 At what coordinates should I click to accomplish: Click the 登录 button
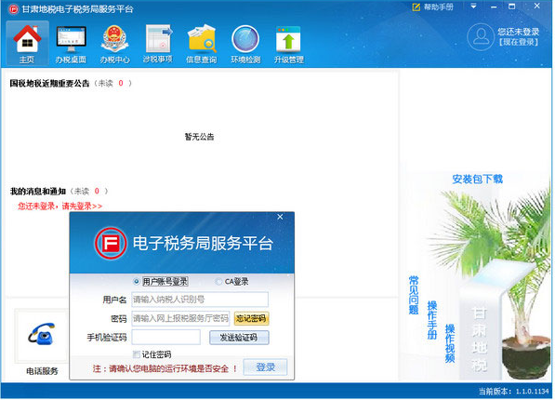pyautogui.click(x=266, y=367)
